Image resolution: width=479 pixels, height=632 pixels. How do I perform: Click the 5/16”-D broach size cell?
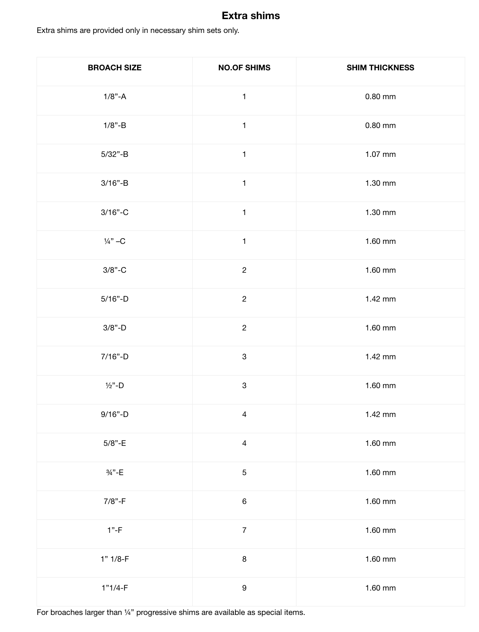click(115, 299)
